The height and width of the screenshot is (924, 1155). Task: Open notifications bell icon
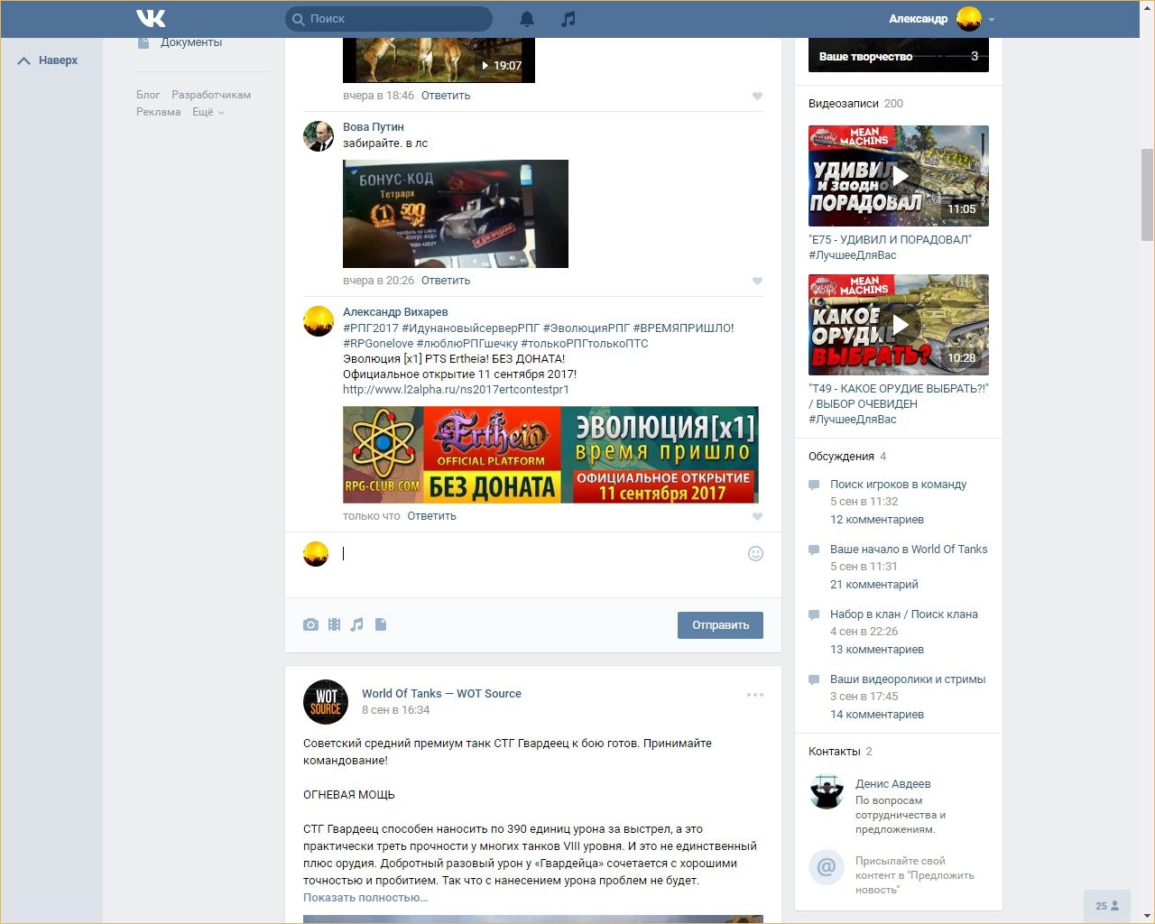(527, 19)
